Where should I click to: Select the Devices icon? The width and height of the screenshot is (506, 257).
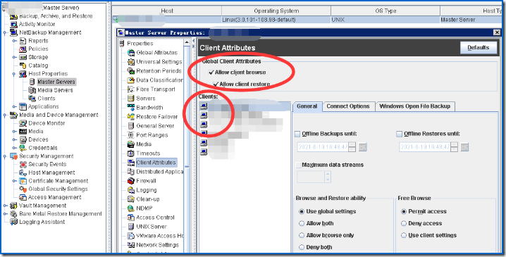23,139
